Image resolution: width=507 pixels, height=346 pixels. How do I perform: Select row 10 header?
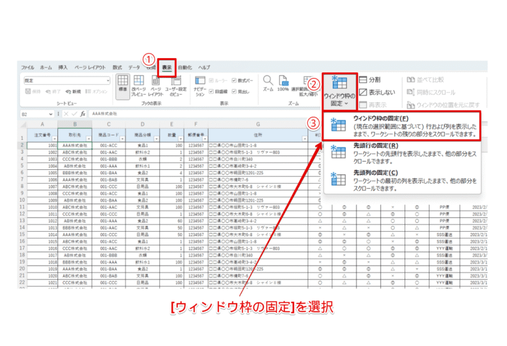point(22,200)
